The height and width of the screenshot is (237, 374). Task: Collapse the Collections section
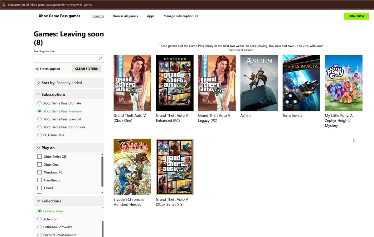[x=69, y=201]
